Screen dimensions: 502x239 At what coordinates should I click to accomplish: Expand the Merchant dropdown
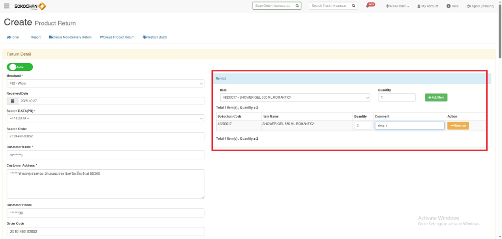105,84
